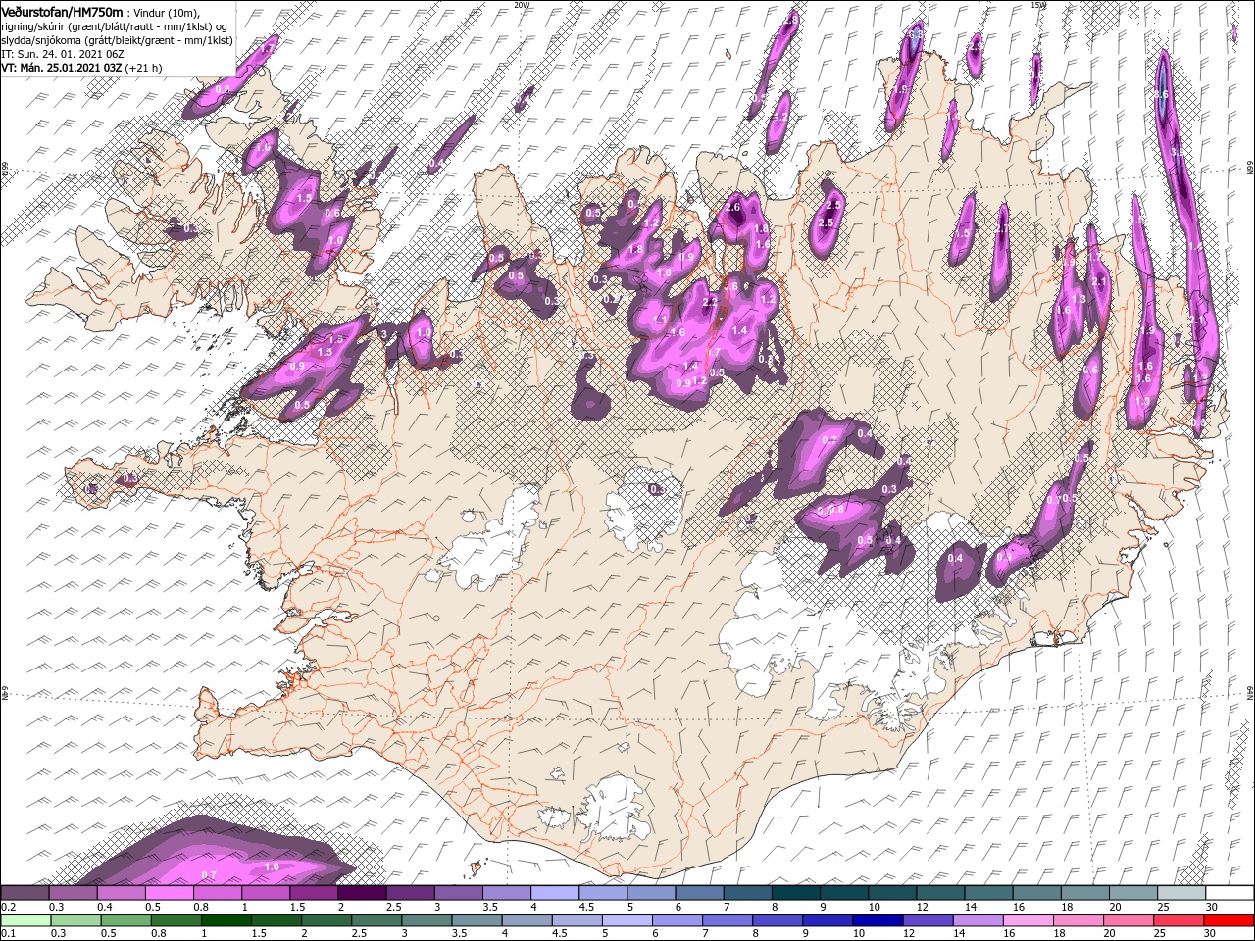The width and height of the screenshot is (1255, 941).
Task: Select the white 30 swatch ending the upper scale
Action: pyautogui.click(x=1229, y=893)
